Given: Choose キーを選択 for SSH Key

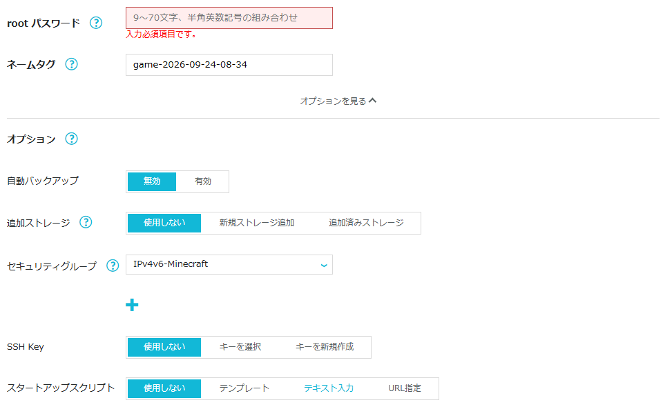Looking at the screenshot, I should (x=240, y=347).
